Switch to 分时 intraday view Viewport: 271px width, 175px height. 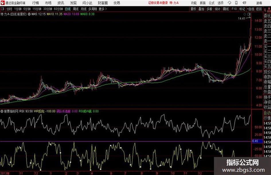click(9, 9)
